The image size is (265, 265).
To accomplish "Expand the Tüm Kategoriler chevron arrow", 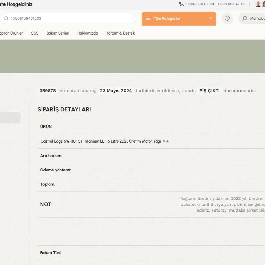I will (x=210, y=18).
